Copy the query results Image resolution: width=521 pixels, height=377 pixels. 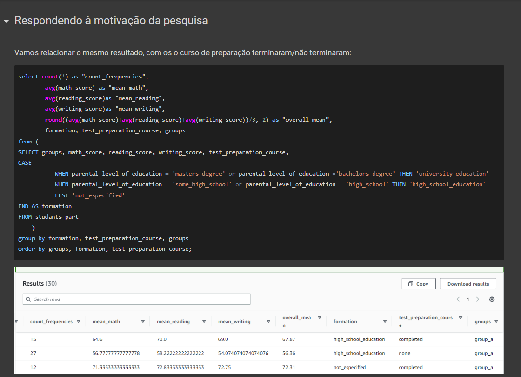[418, 284]
